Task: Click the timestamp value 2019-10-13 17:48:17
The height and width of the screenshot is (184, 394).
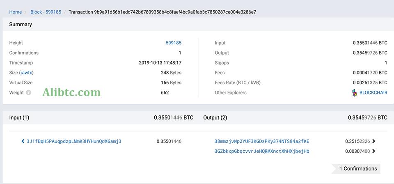Action: [160, 63]
